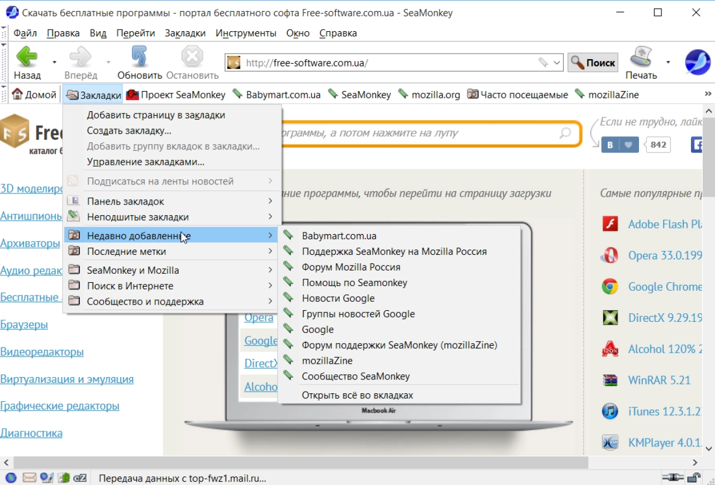Click the search magnifier icon on page
715x485 pixels.
tap(565, 133)
